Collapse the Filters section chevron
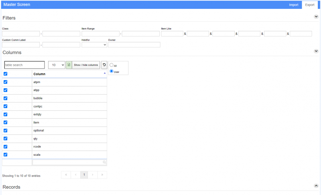321x195 pixels. tap(316, 16)
